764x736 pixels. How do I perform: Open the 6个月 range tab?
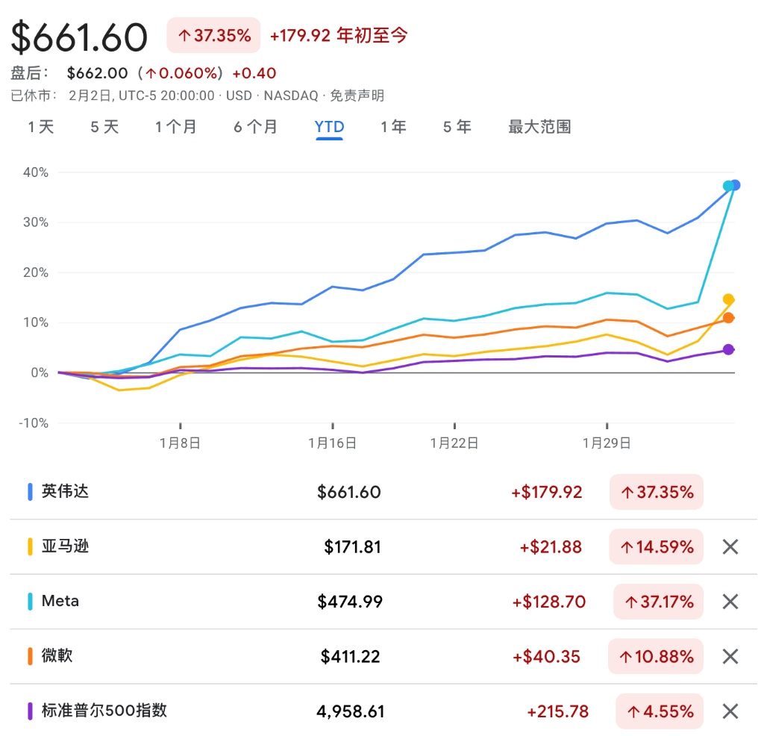point(255,127)
